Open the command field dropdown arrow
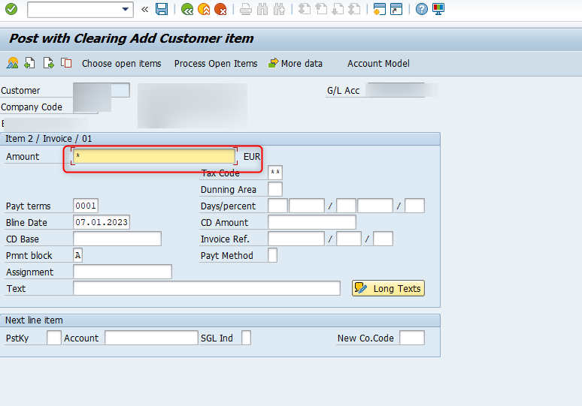 [x=126, y=9]
